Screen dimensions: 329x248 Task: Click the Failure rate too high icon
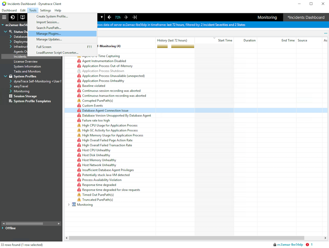(x=79, y=120)
